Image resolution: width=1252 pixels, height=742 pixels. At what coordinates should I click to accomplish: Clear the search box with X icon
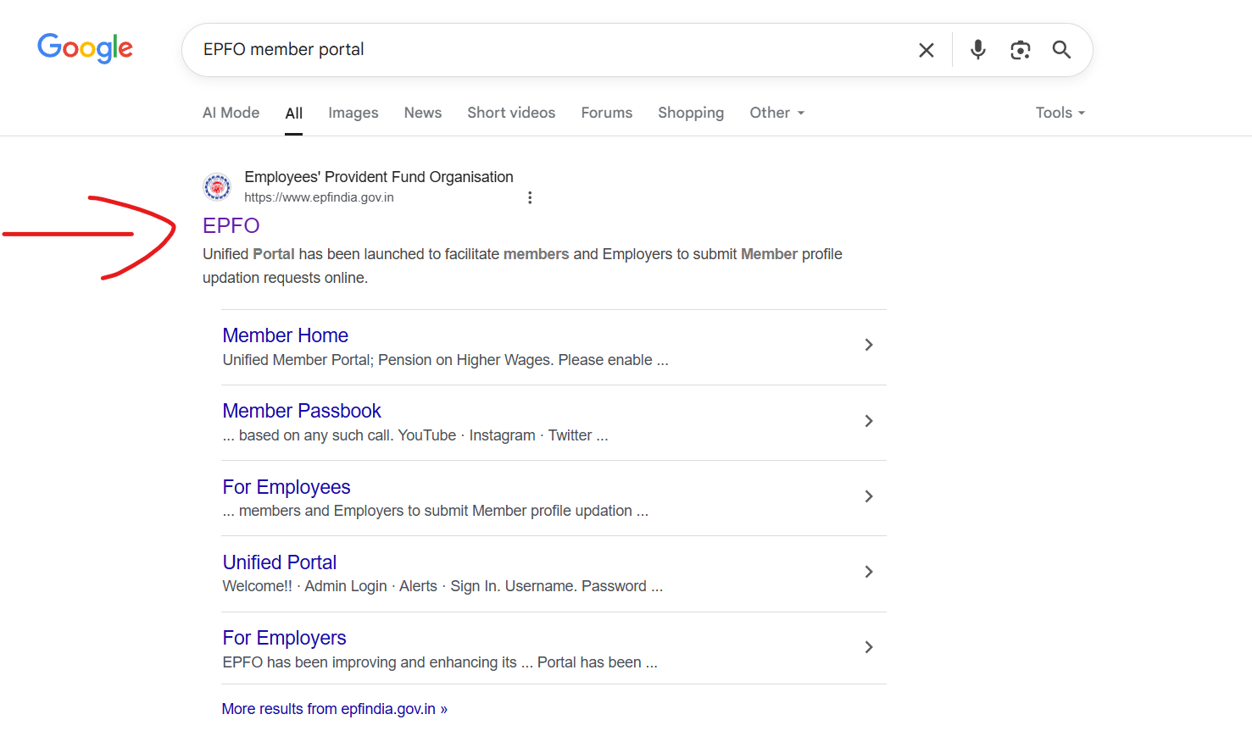pos(926,50)
